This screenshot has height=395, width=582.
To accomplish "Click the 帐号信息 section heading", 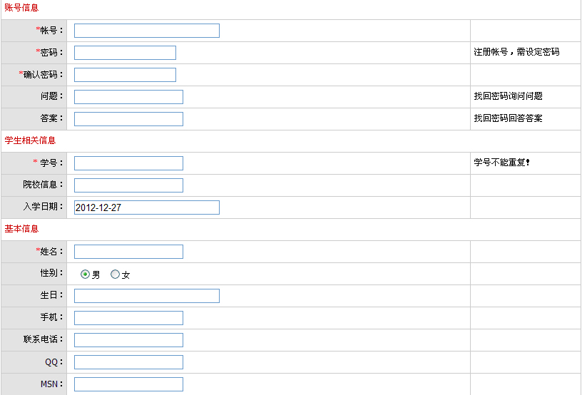I will tap(21, 8).
